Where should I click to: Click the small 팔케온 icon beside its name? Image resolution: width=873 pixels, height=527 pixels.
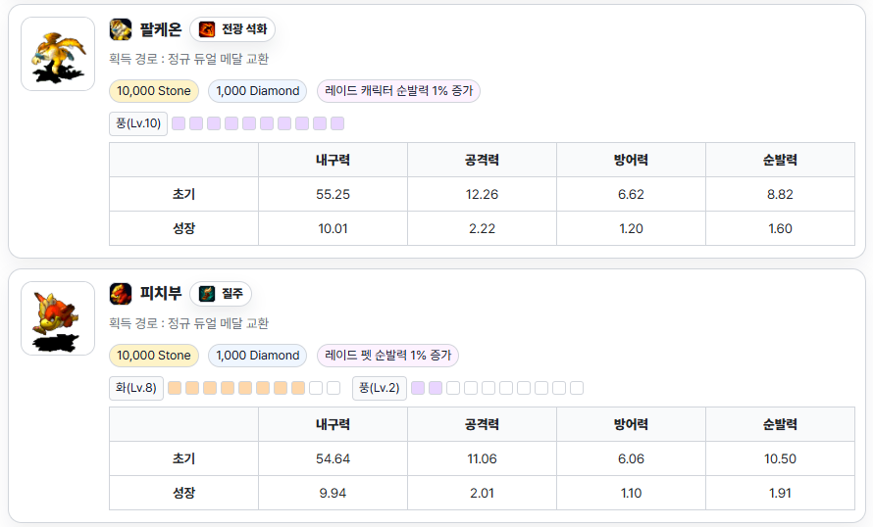(121, 29)
